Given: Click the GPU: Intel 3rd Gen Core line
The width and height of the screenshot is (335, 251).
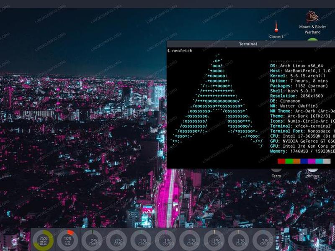Looking at the screenshot, I should coord(302,146).
